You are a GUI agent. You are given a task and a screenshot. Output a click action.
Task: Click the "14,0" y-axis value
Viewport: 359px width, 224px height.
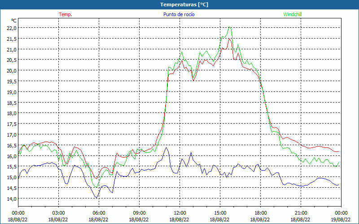[12, 198]
